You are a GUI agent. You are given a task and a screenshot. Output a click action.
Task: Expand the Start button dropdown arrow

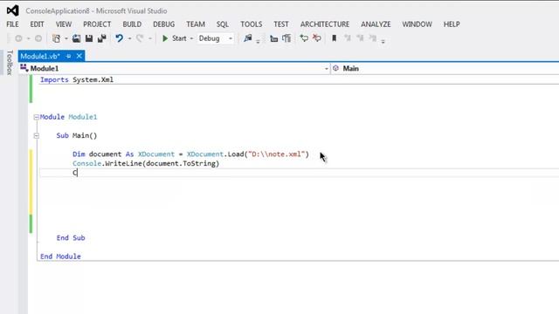pyautogui.click(x=191, y=38)
